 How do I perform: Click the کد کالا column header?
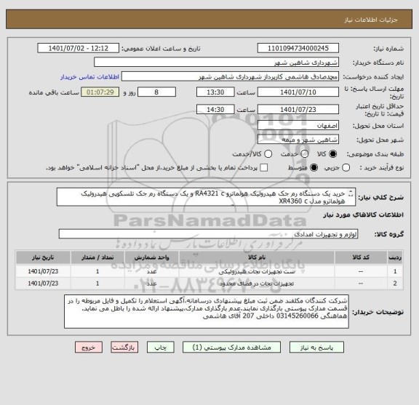point(361,257)
